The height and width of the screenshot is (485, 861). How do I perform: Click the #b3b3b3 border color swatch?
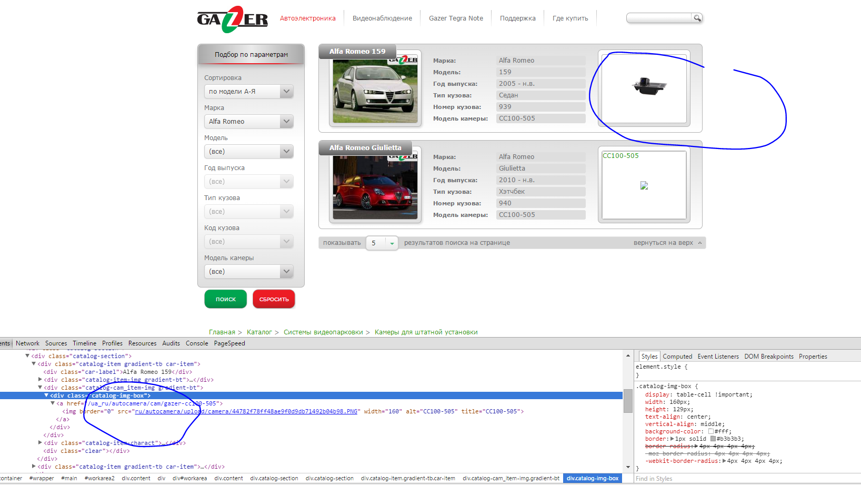tap(713, 439)
